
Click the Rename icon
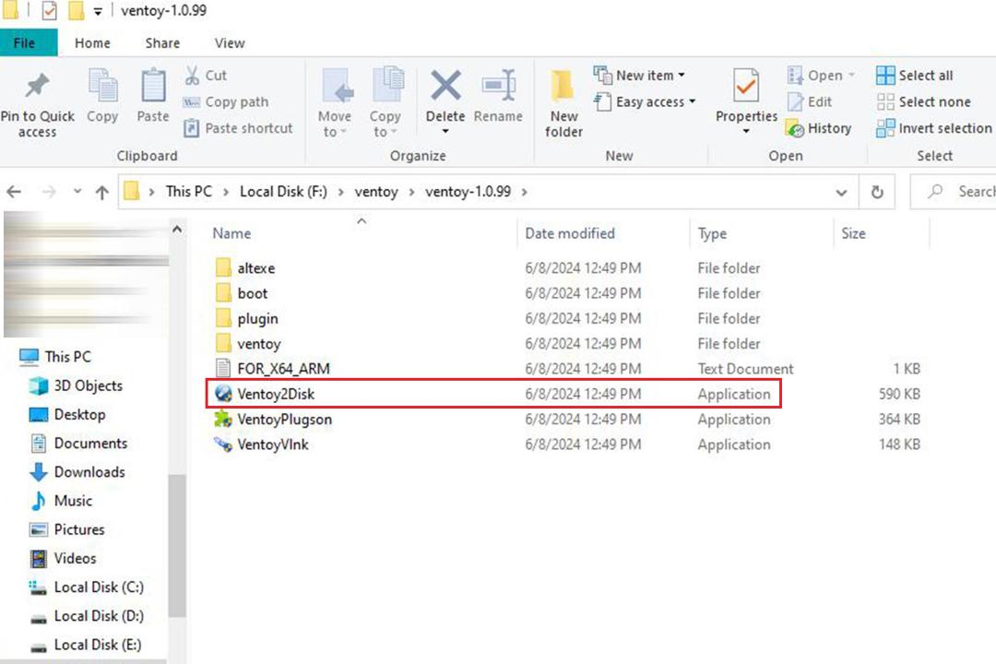click(499, 85)
